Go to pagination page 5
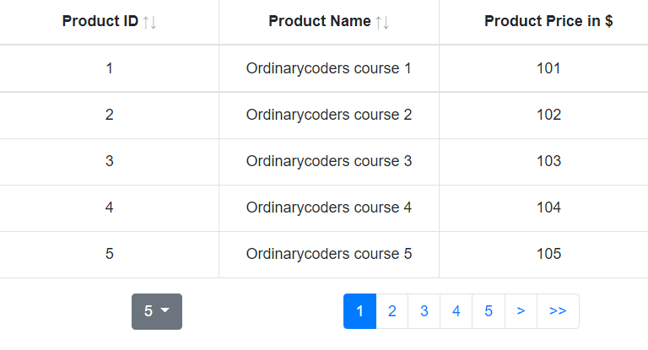This screenshot has height=350, width=648. [489, 311]
